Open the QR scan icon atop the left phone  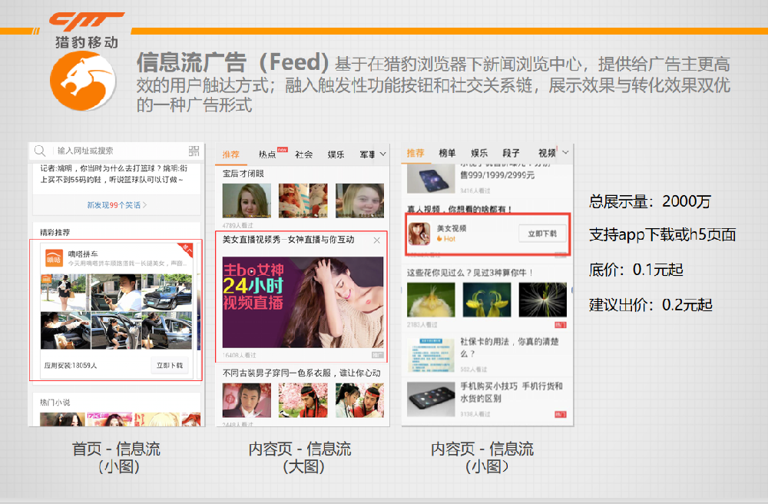click(x=195, y=150)
